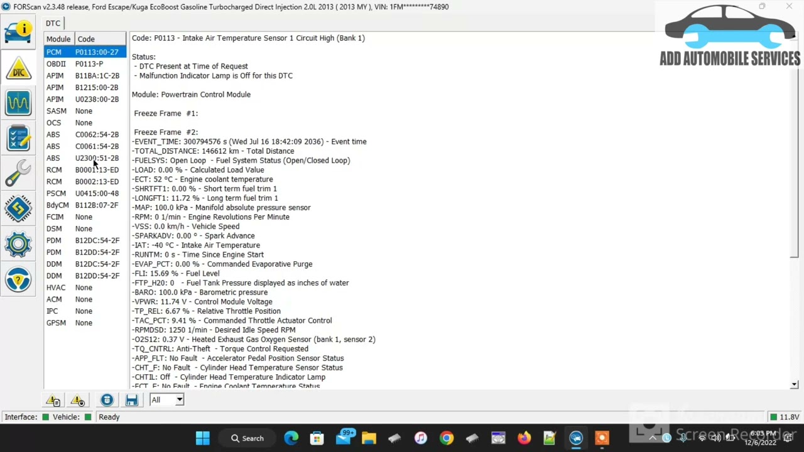Select the DTC trouble codes sidebar icon
This screenshot has width=804, height=452.
pyautogui.click(x=18, y=68)
